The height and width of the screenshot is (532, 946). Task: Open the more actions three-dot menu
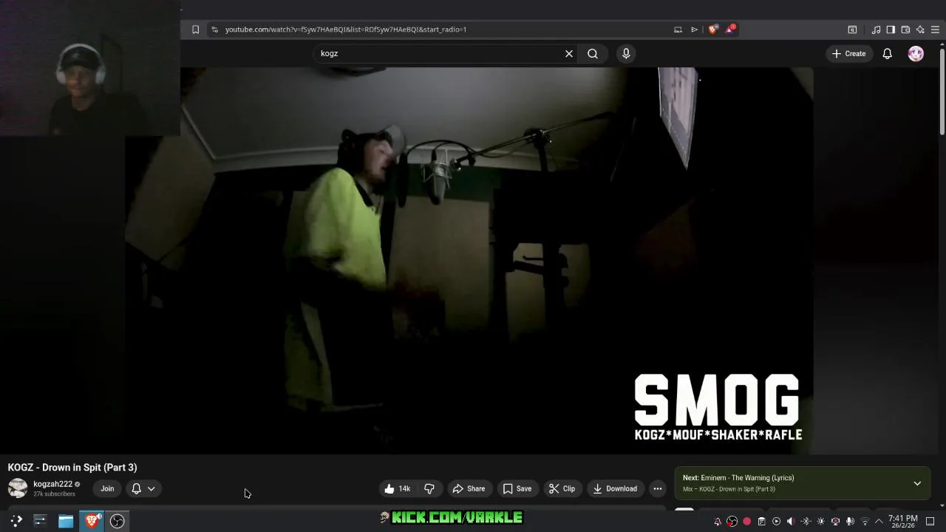tap(658, 488)
